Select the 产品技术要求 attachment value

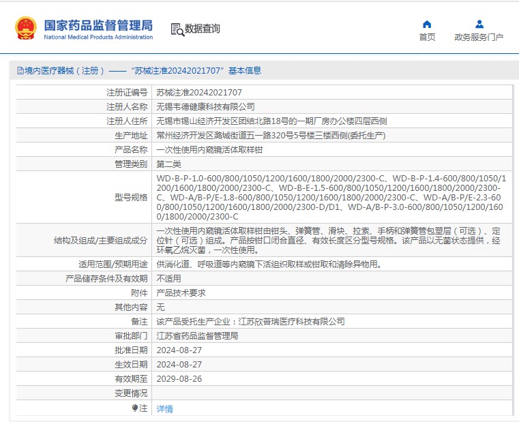[181, 293]
